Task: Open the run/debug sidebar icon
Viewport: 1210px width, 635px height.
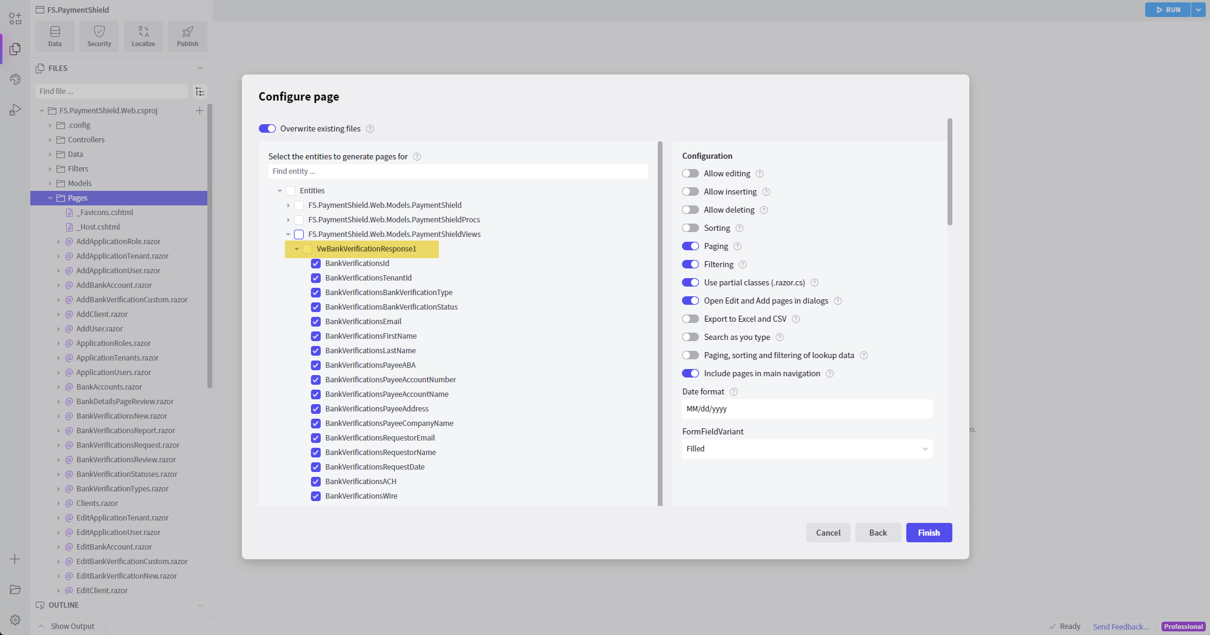Action: point(15,110)
